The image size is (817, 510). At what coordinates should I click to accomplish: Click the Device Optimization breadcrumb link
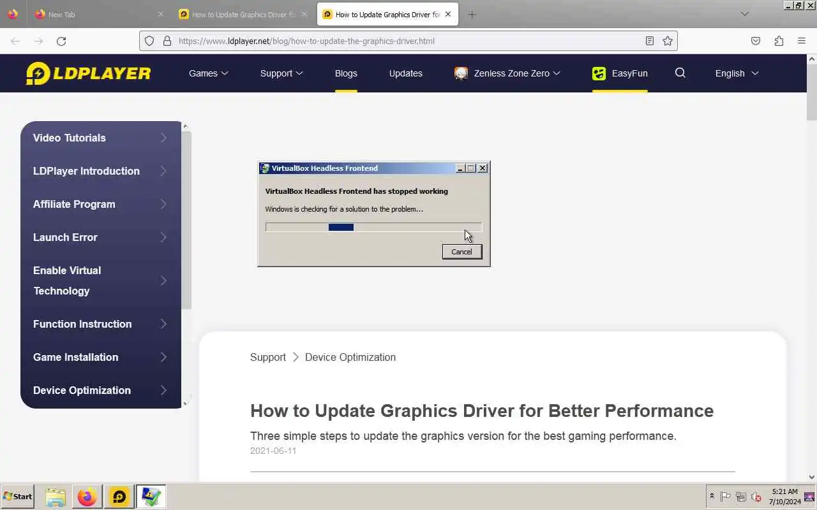350,357
